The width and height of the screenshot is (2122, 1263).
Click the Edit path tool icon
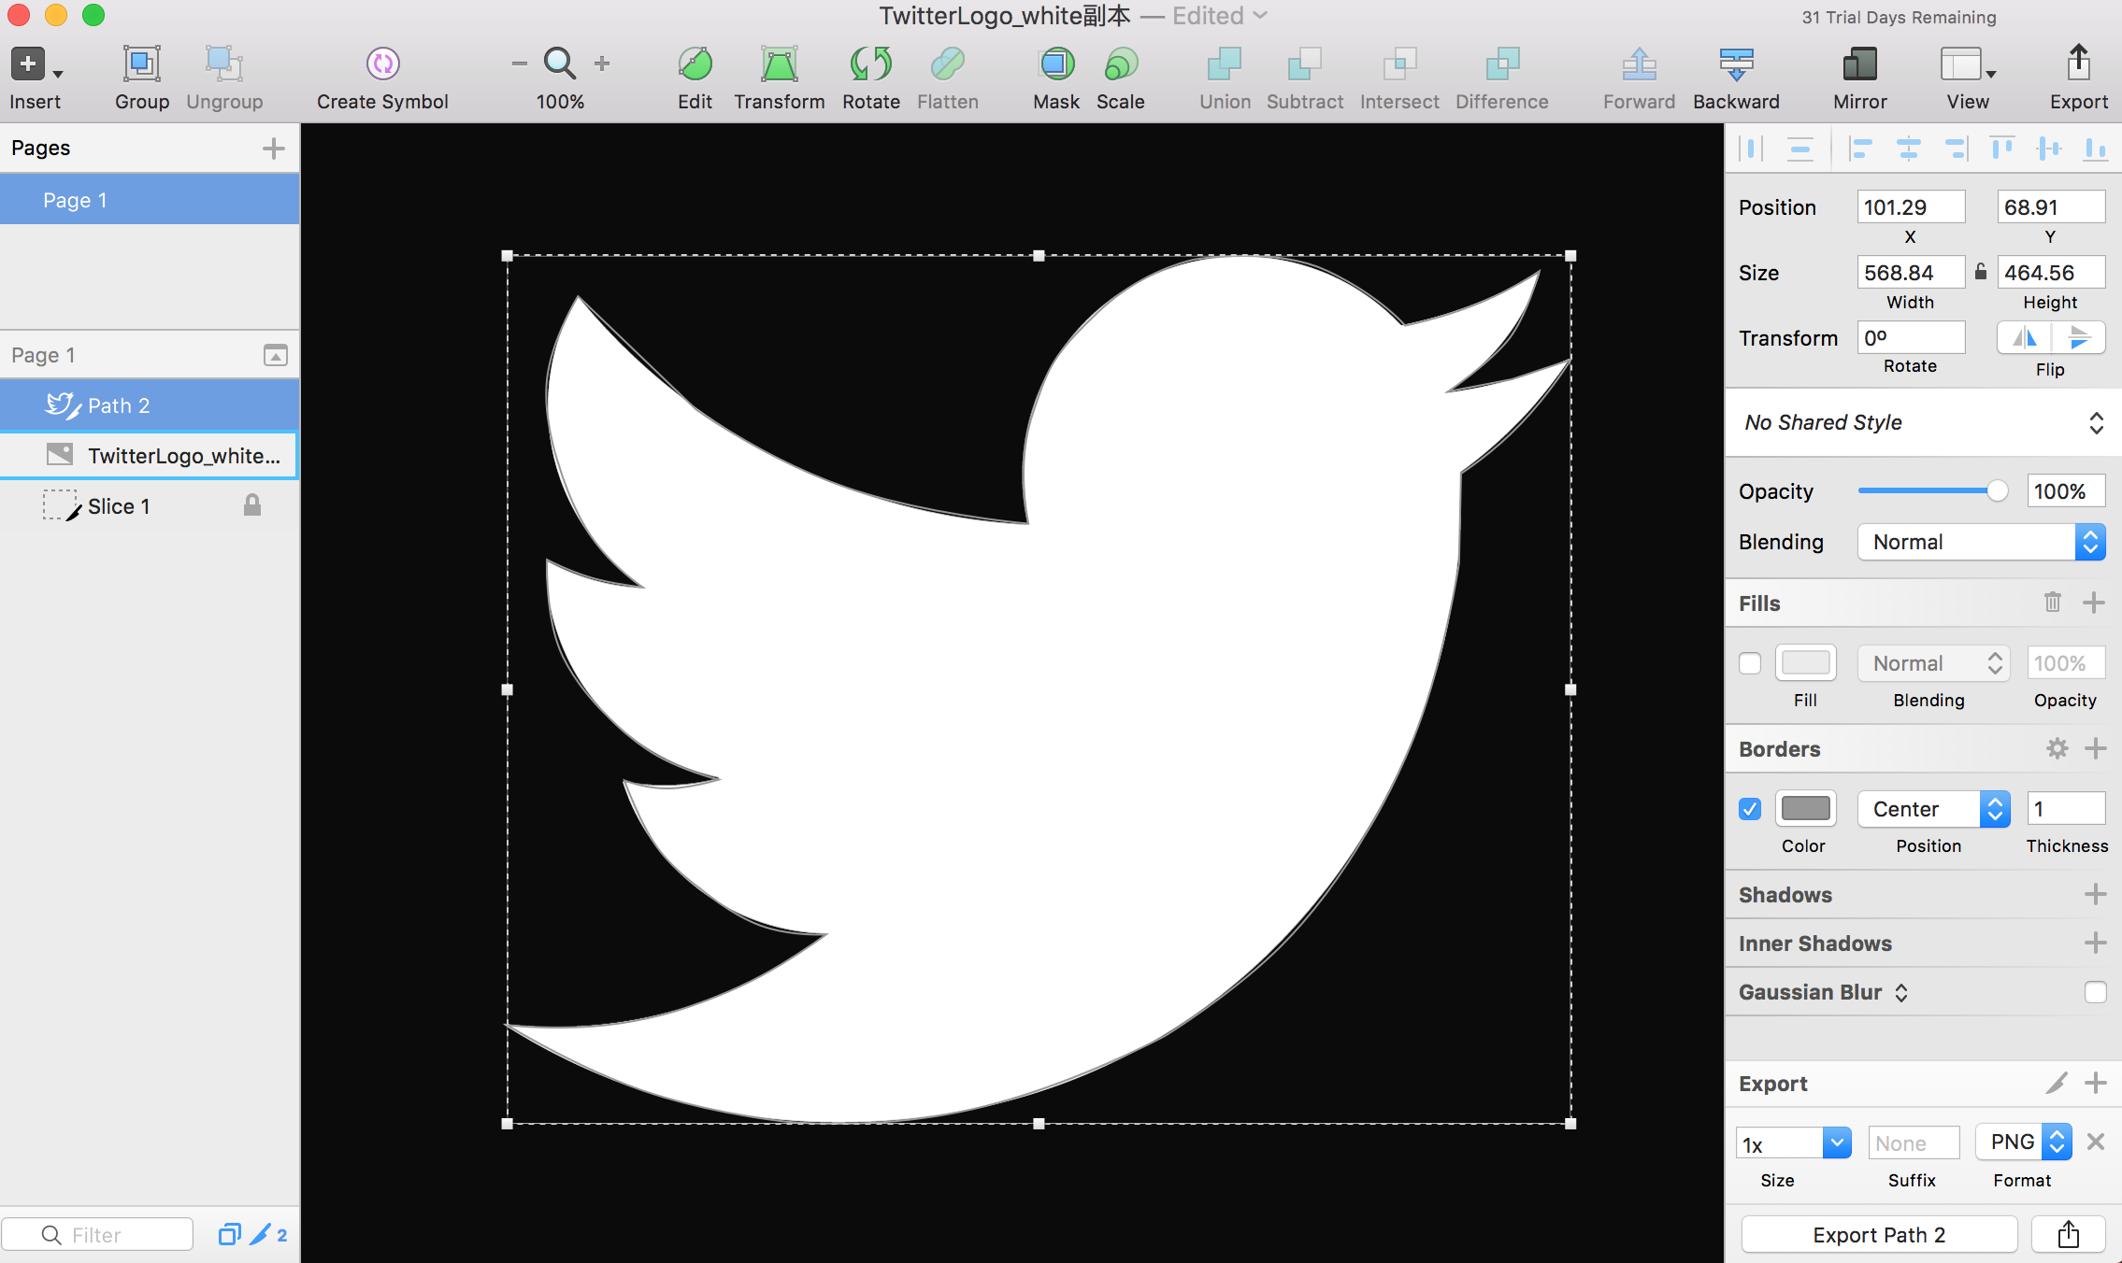695,64
